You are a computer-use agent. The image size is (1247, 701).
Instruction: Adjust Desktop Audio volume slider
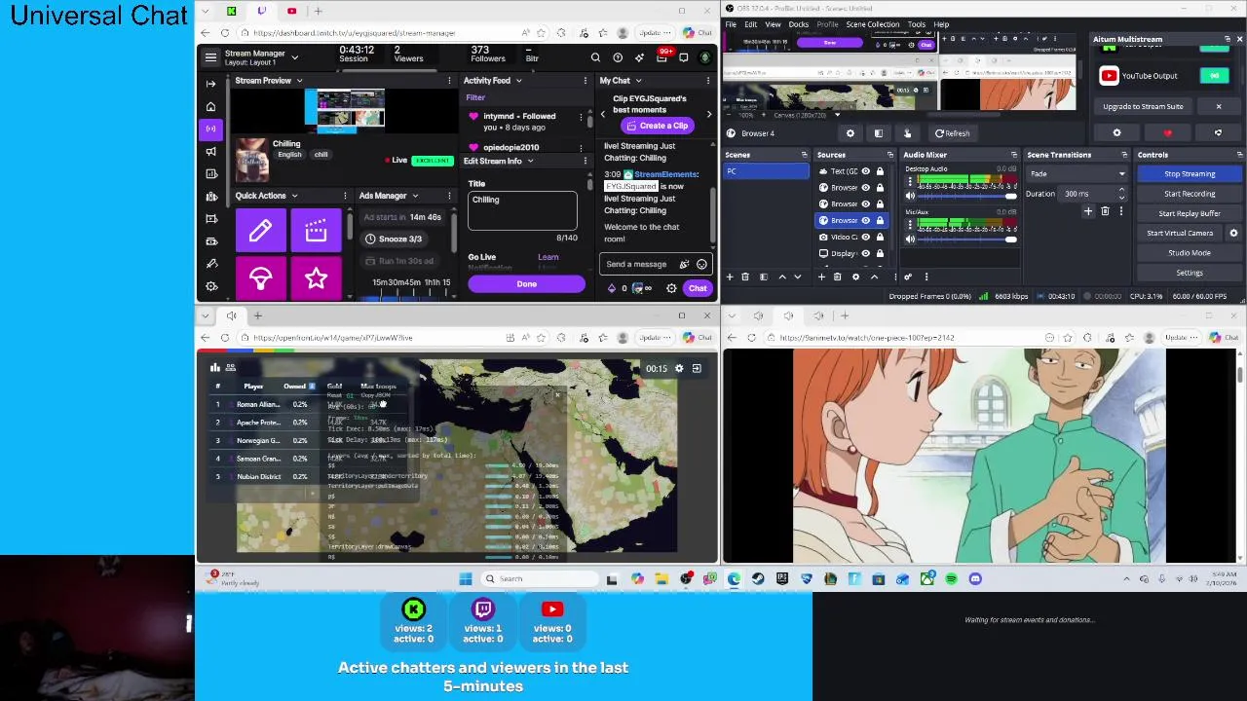click(x=964, y=196)
